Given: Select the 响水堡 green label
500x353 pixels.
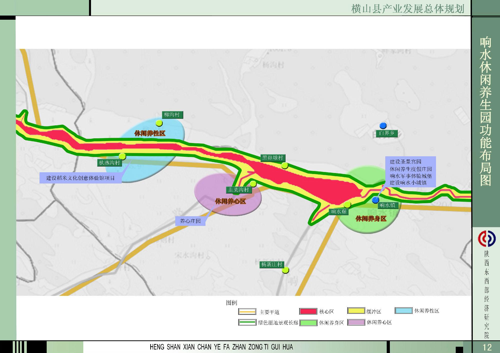Looking at the screenshot, I should click(338, 212).
